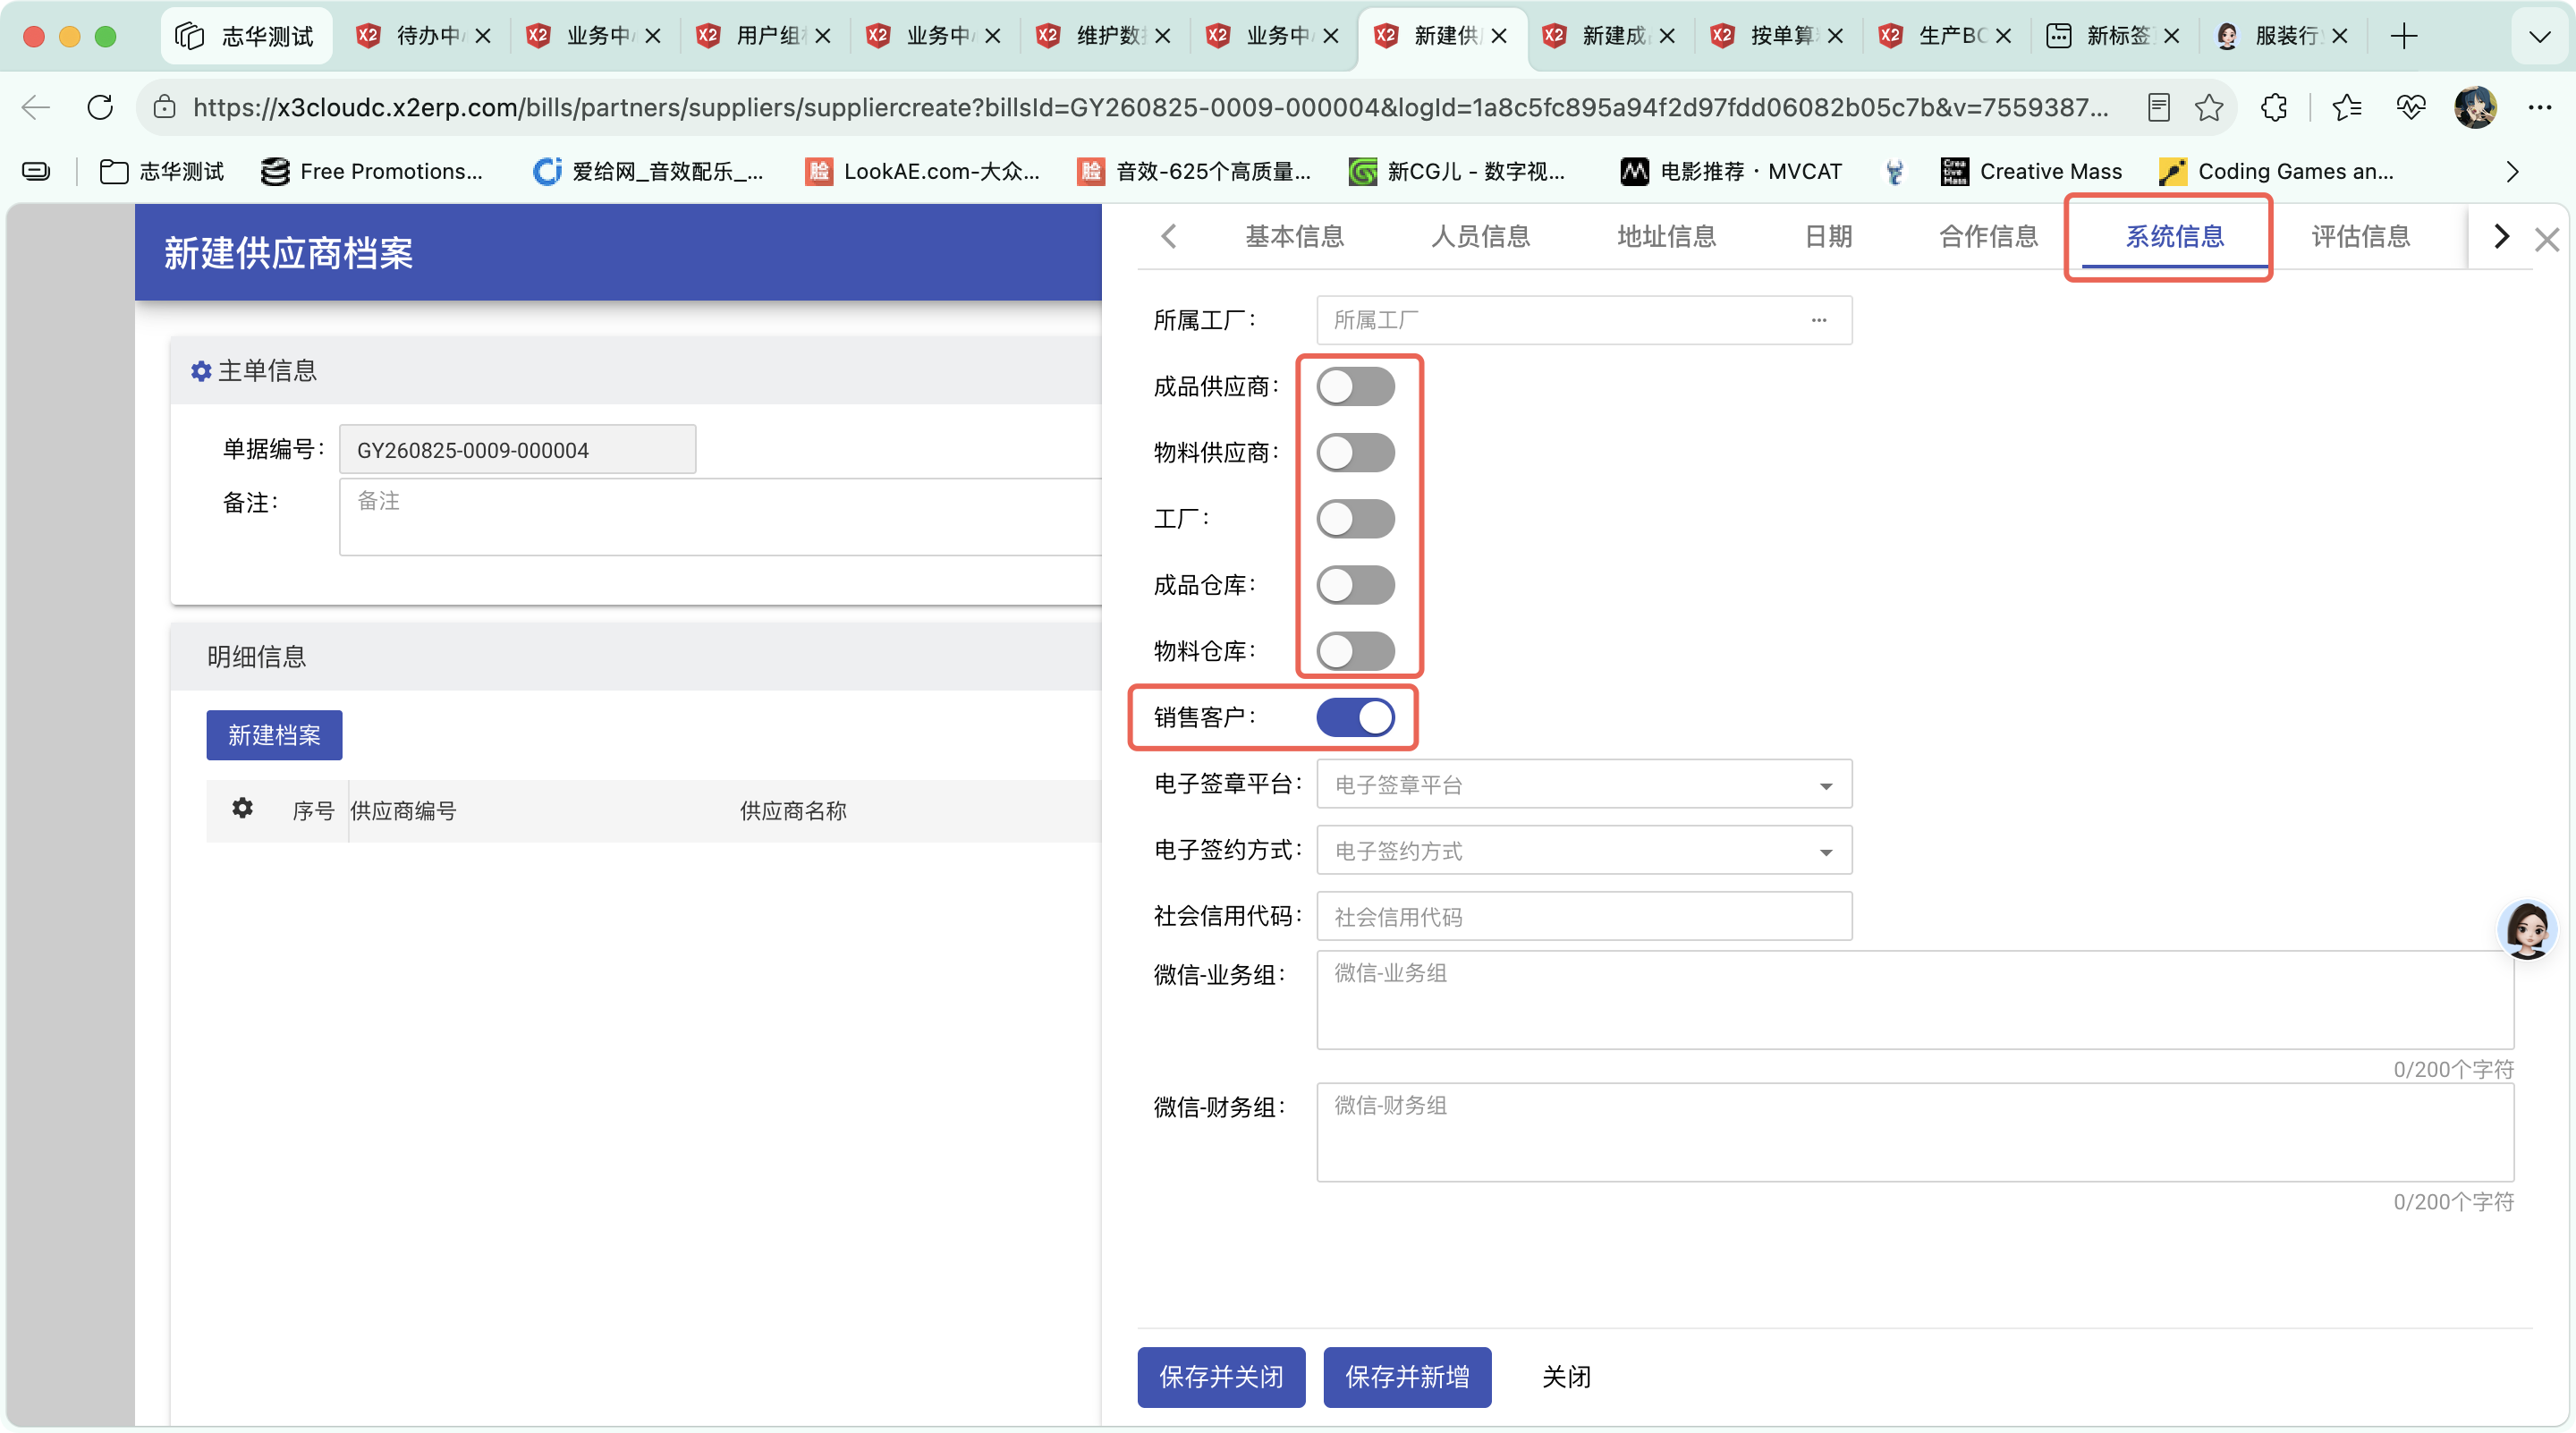Disable the 销售客户 switch
The height and width of the screenshot is (1433, 2576).
[1355, 717]
